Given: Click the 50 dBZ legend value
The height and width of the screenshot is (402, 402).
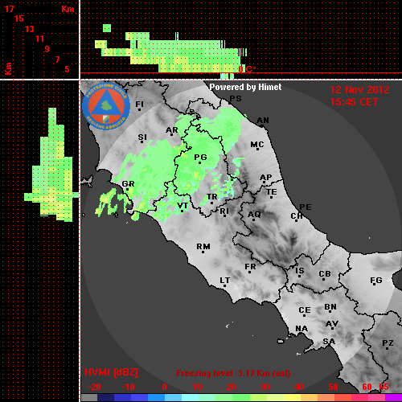Looking at the screenshot, I should tap(333, 387).
